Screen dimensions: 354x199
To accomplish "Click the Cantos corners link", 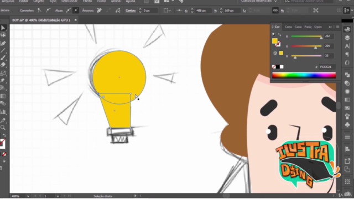I will tap(131, 11).
